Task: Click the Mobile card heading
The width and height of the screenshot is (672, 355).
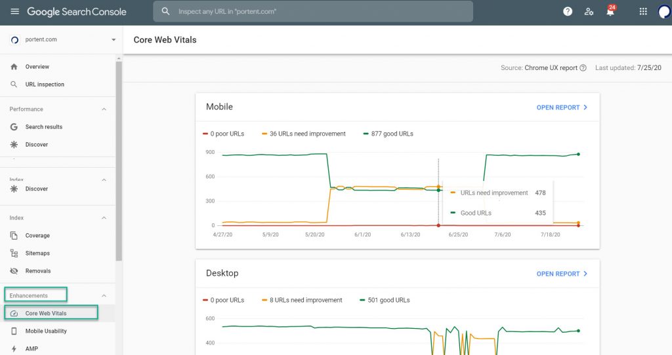Action: click(x=219, y=107)
